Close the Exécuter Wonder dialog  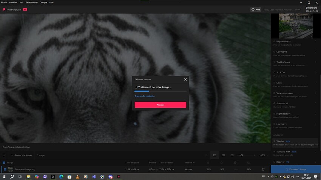(x=185, y=80)
